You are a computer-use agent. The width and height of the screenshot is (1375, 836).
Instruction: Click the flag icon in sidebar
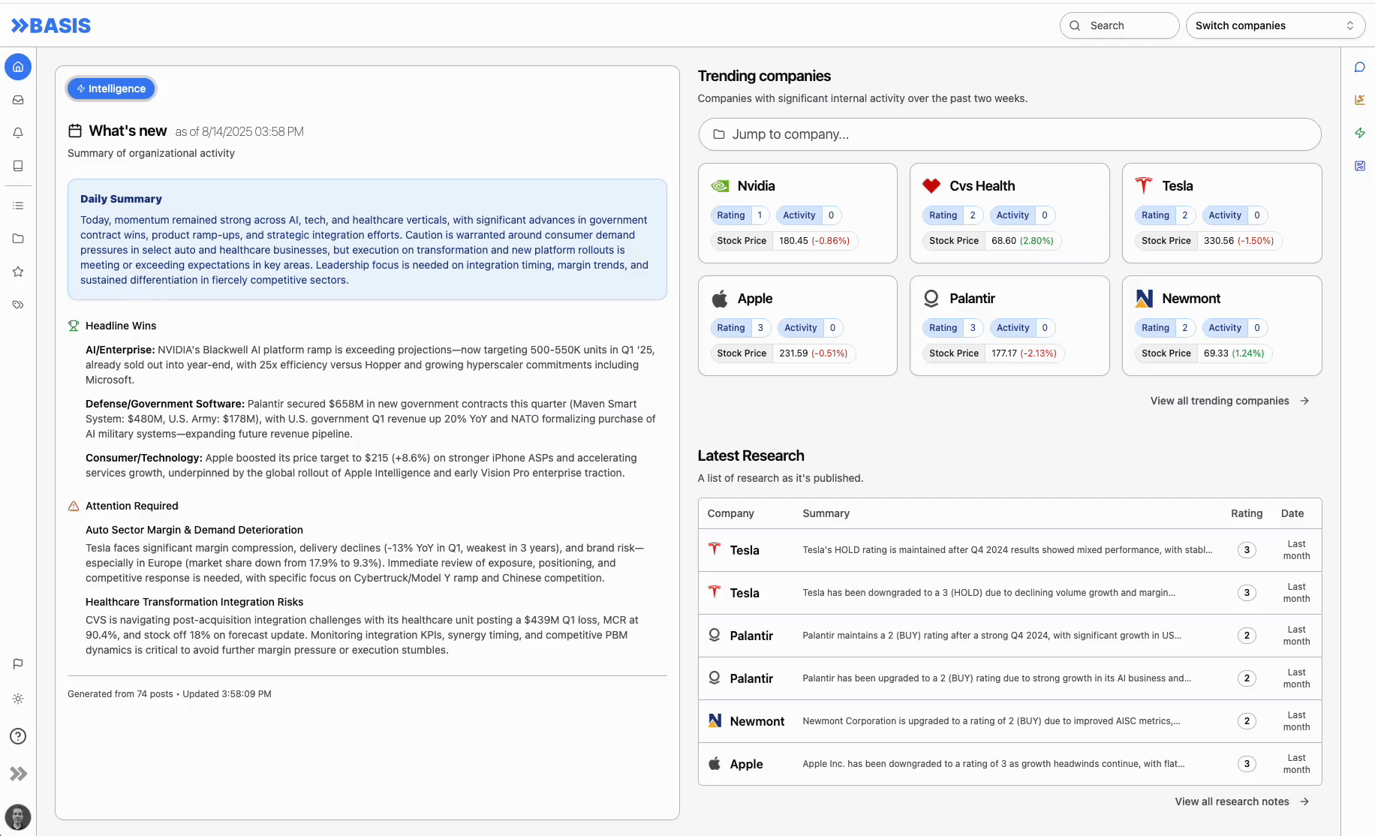(18, 664)
